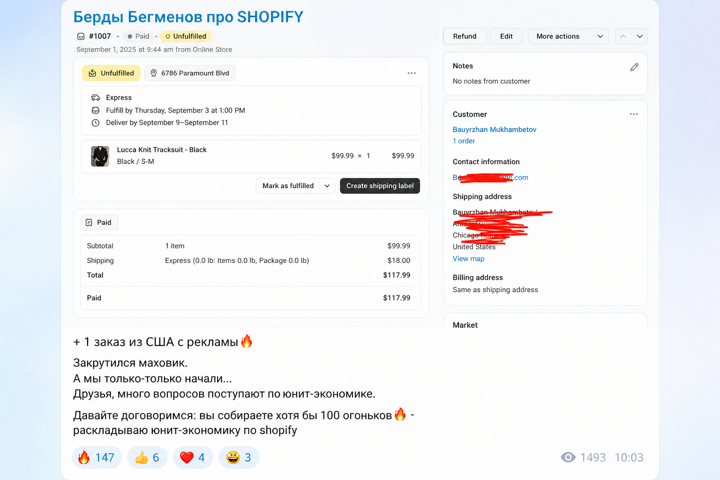Toggle the laughing emoji reaction showing 3
Screen dimensions: 720x480
click(239, 457)
